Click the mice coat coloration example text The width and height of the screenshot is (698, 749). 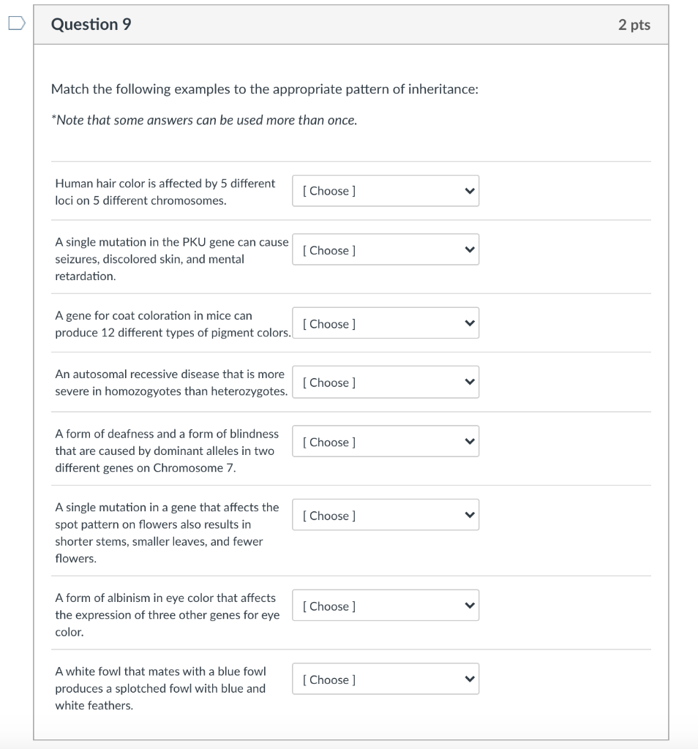tap(173, 324)
